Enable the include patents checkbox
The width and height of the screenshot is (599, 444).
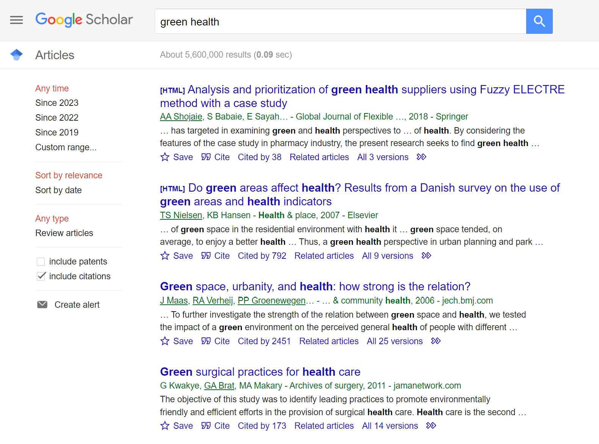click(x=41, y=261)
